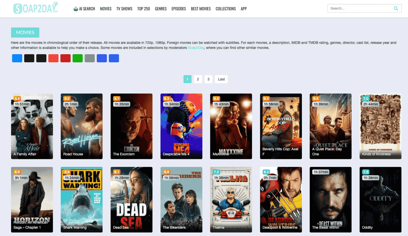The image size is (408, 236).
Task: Follow the Soap2Day link in description
Action: point(196,48)
